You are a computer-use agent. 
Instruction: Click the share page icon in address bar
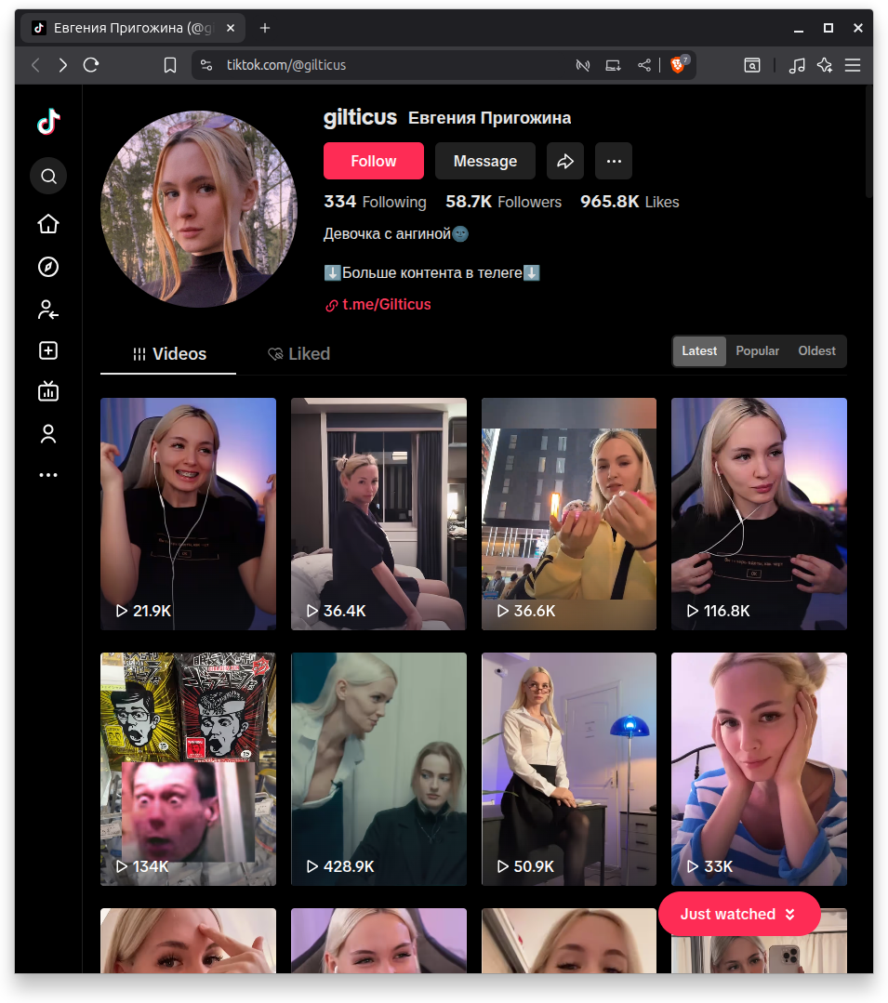pyautogui.click(x=644, y=65)
